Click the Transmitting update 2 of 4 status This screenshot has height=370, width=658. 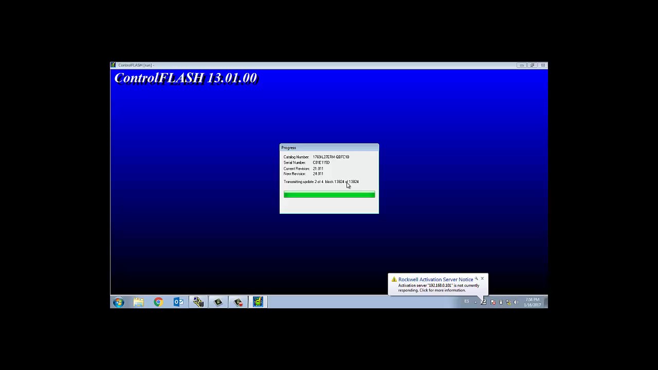[321, 181]
